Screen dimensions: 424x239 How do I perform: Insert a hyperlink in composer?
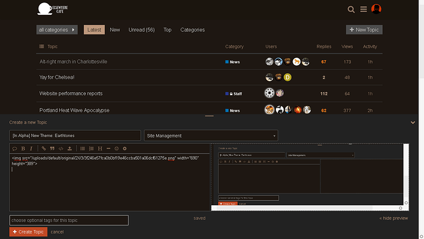click(44, 149)
